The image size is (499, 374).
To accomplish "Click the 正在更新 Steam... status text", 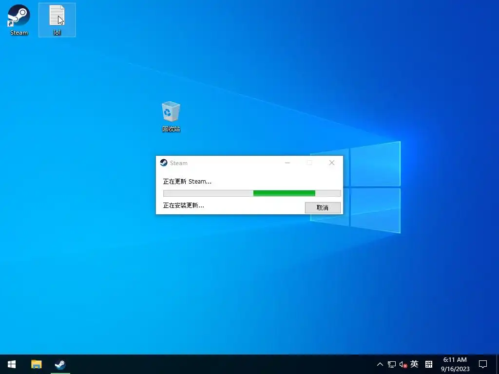I will [187, 182].
